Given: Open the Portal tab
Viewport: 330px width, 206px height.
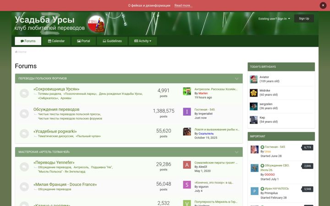Looking at the screenshot, I should 83,41.
